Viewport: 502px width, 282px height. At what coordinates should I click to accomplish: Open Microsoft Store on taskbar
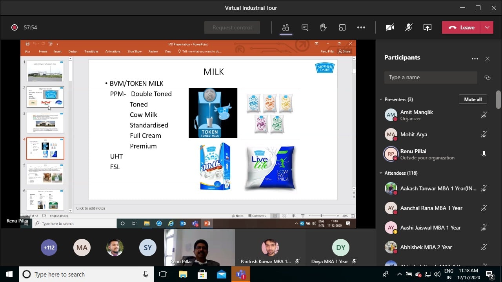(202, 274)
